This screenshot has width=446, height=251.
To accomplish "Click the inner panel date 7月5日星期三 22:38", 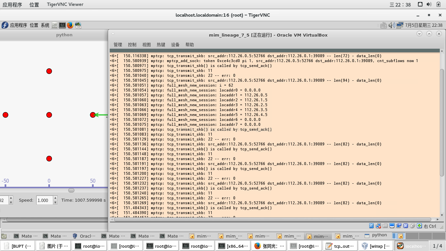I will tap(424, 25).
